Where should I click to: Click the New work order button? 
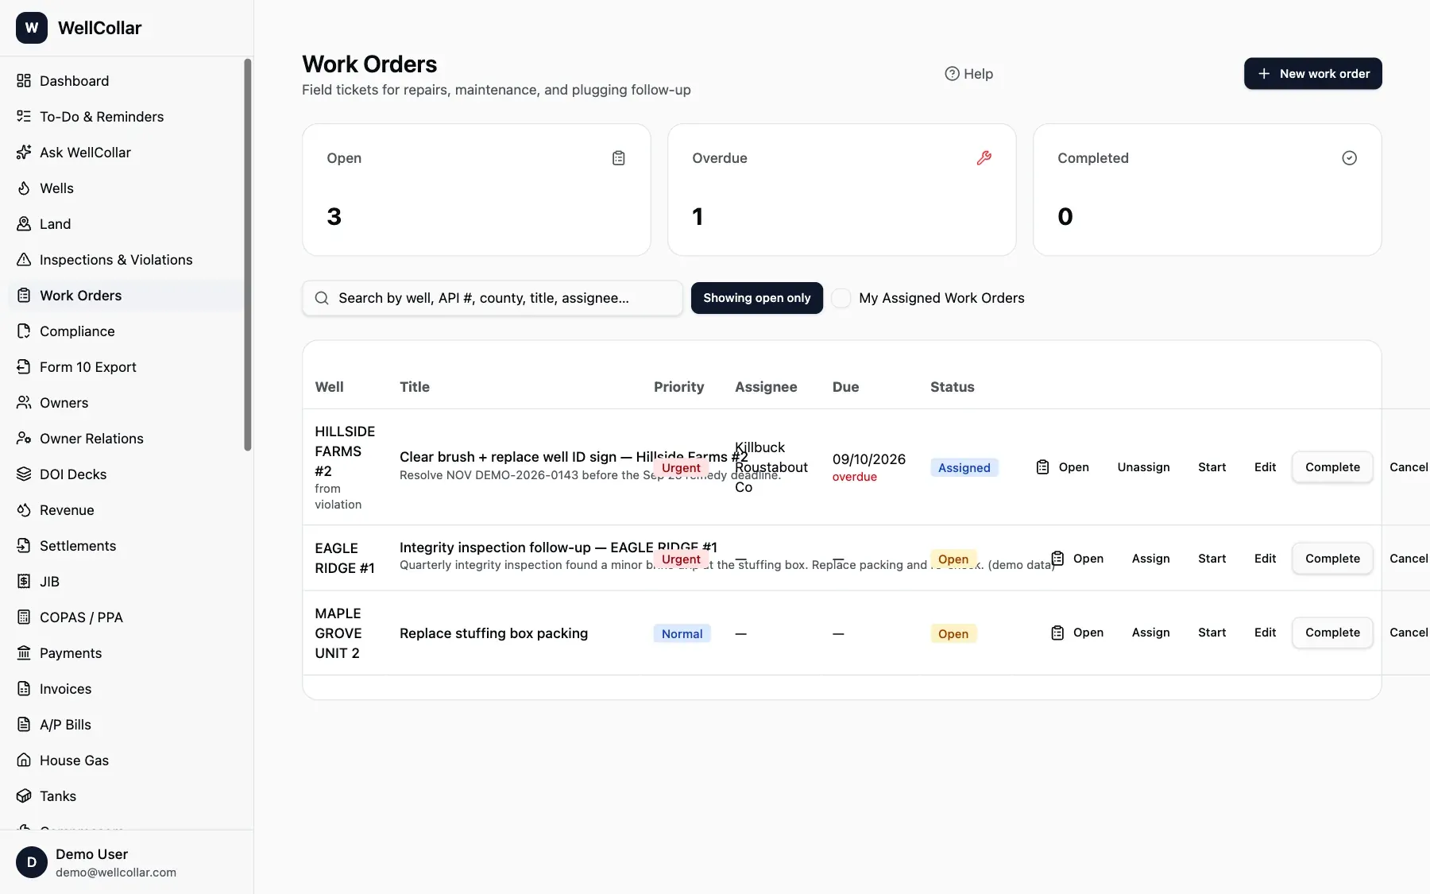point(1312,73)
